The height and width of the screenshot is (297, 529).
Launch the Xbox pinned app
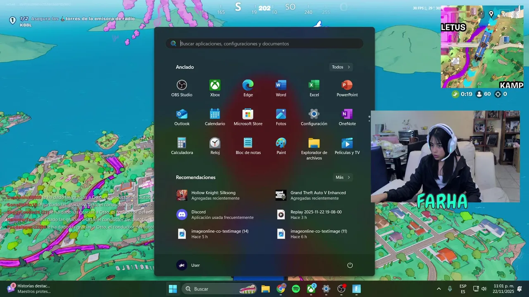(215, 89)
